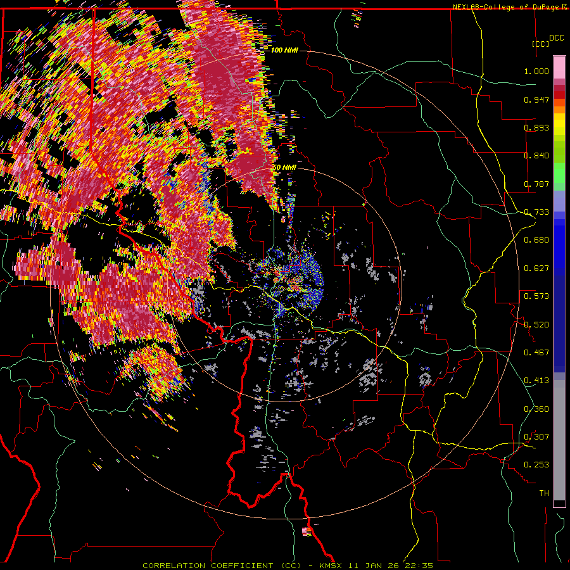The height and width of the screenshot is (570, 570).
Task: Select the 0.253 scale value
Action: pos(536,465)
